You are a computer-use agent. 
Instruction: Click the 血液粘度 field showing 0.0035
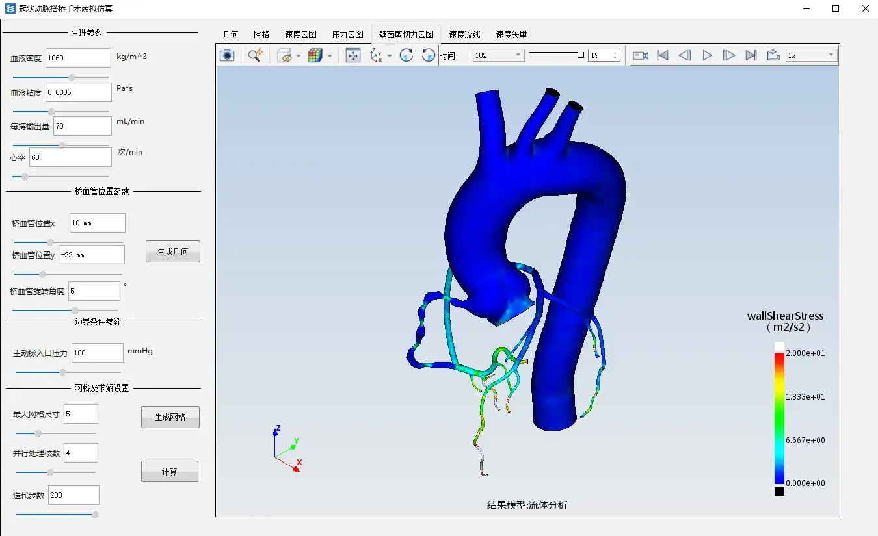click(79, 92)
